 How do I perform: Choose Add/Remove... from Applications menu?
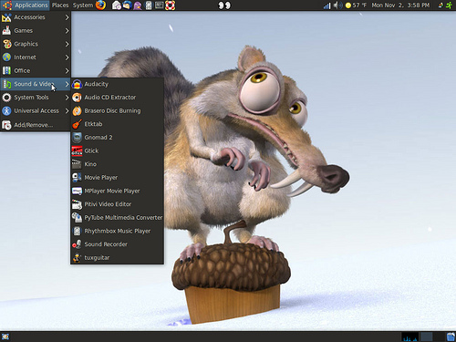36,125
